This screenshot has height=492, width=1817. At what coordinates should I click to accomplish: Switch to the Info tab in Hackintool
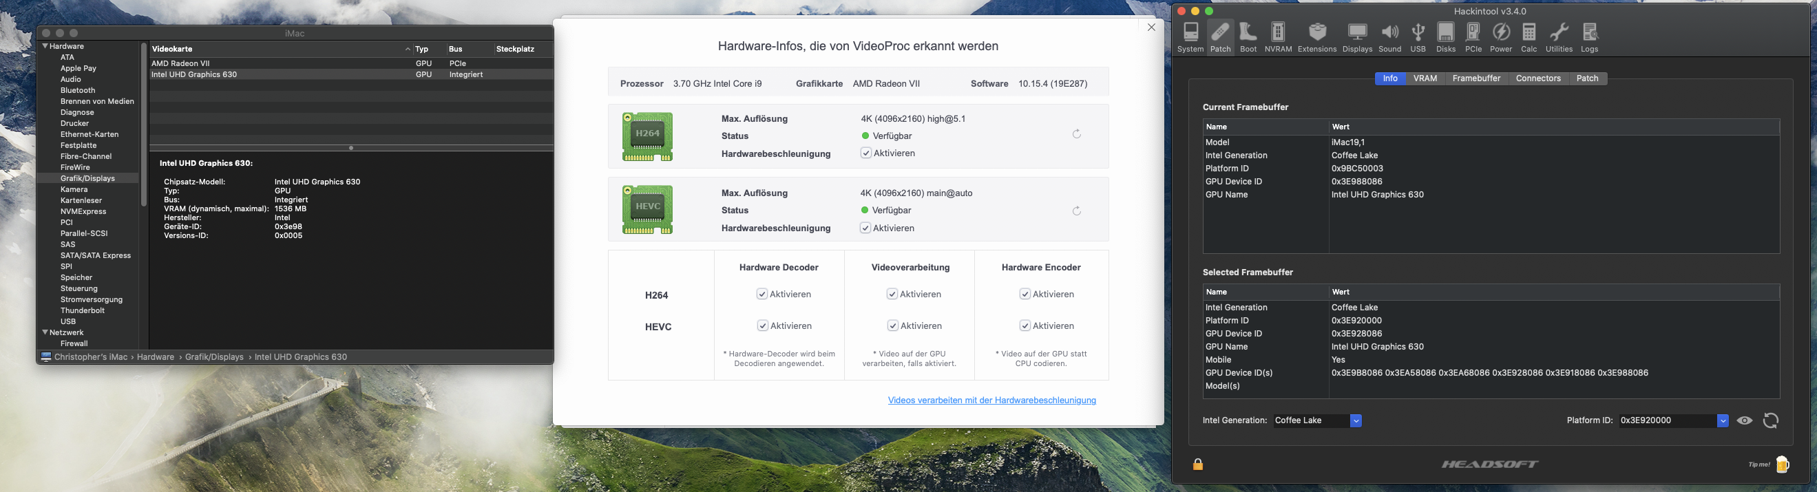1390,78
